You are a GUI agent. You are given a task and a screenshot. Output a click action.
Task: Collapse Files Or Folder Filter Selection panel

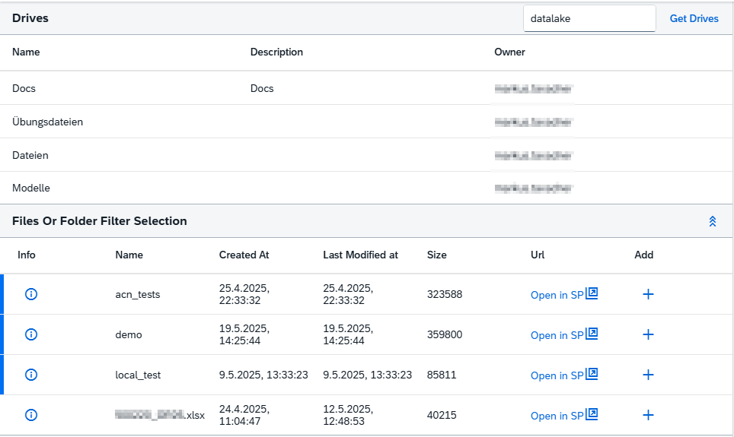pyautogui.click(x=713, y=221)
